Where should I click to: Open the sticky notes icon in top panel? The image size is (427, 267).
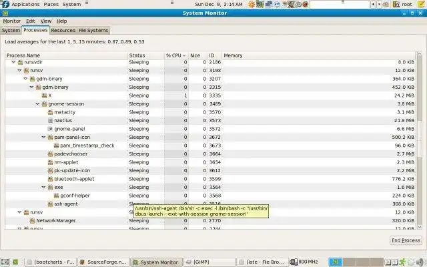(x=421, y=4)
